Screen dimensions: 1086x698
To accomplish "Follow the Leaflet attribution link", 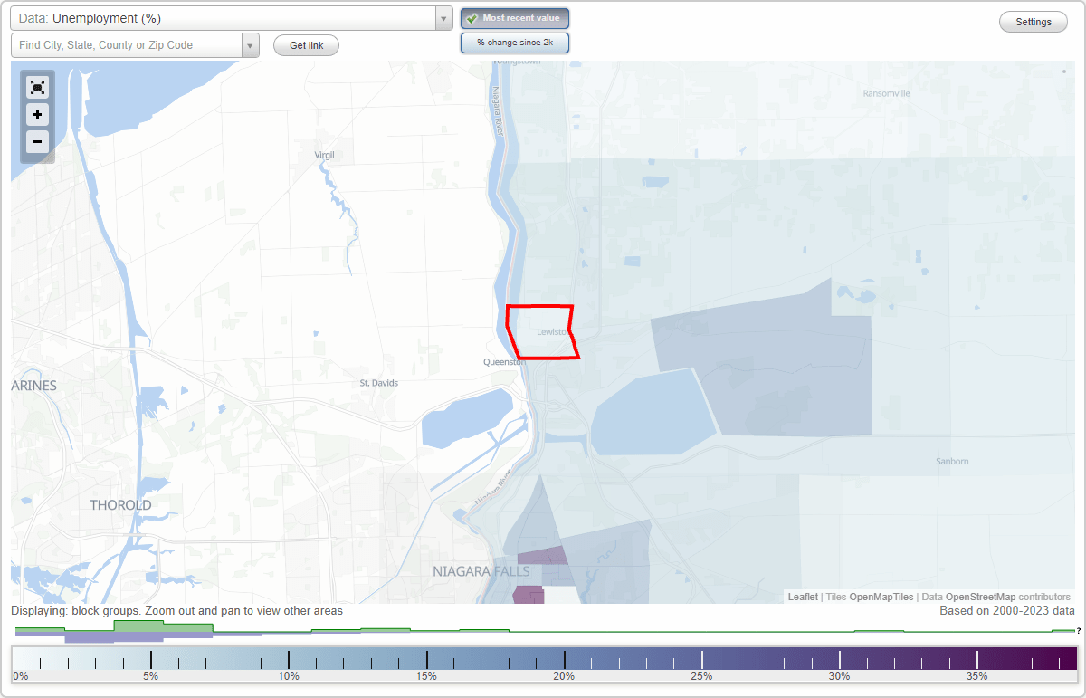I will point(802,597).
